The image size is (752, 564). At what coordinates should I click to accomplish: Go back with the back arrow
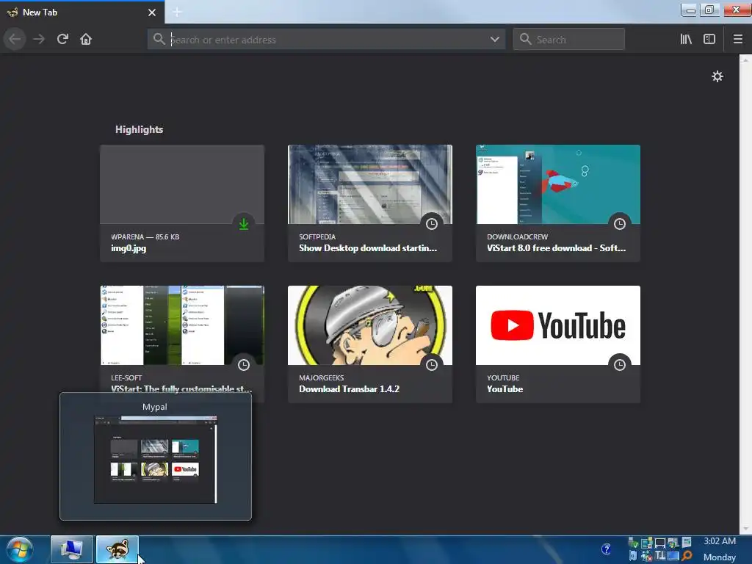15,40
